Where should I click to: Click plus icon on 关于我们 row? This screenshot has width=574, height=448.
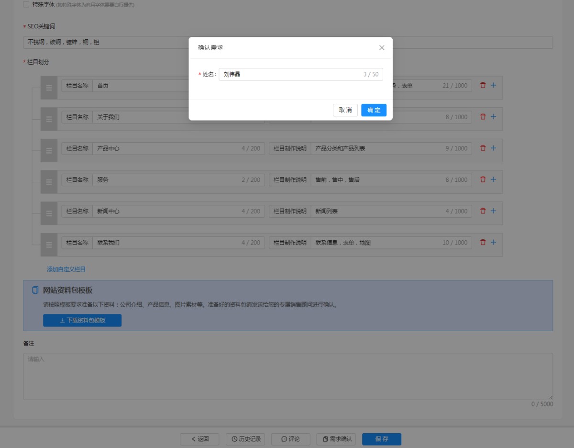[x=493, y=117]
